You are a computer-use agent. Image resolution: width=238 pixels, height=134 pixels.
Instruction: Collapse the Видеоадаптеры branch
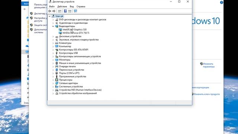click(x=53, y=26)
